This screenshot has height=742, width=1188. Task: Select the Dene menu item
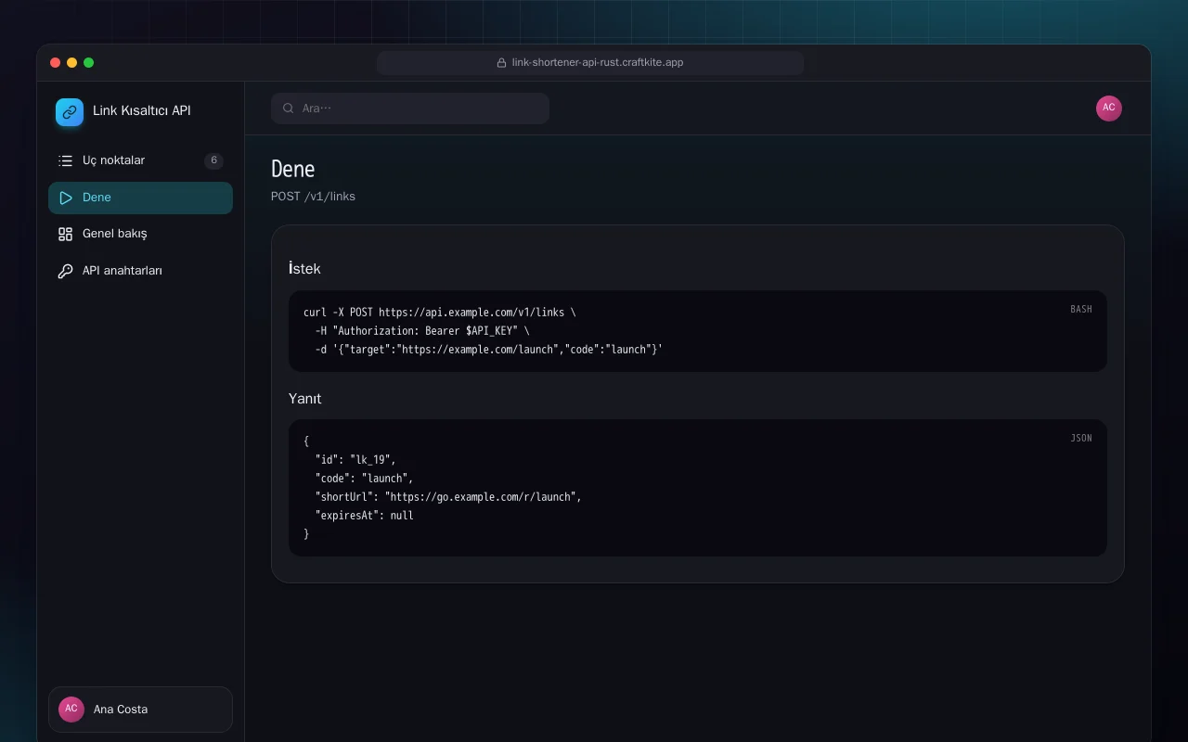140,198
